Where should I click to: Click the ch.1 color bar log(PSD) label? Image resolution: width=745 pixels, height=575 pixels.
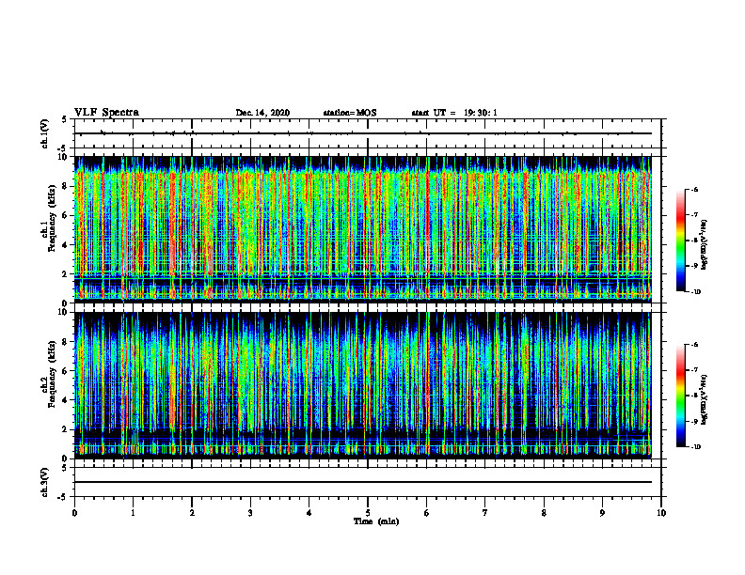(x=705, y=244)
